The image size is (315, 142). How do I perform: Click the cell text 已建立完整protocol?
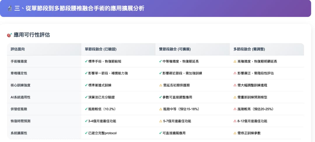point(102,133)
